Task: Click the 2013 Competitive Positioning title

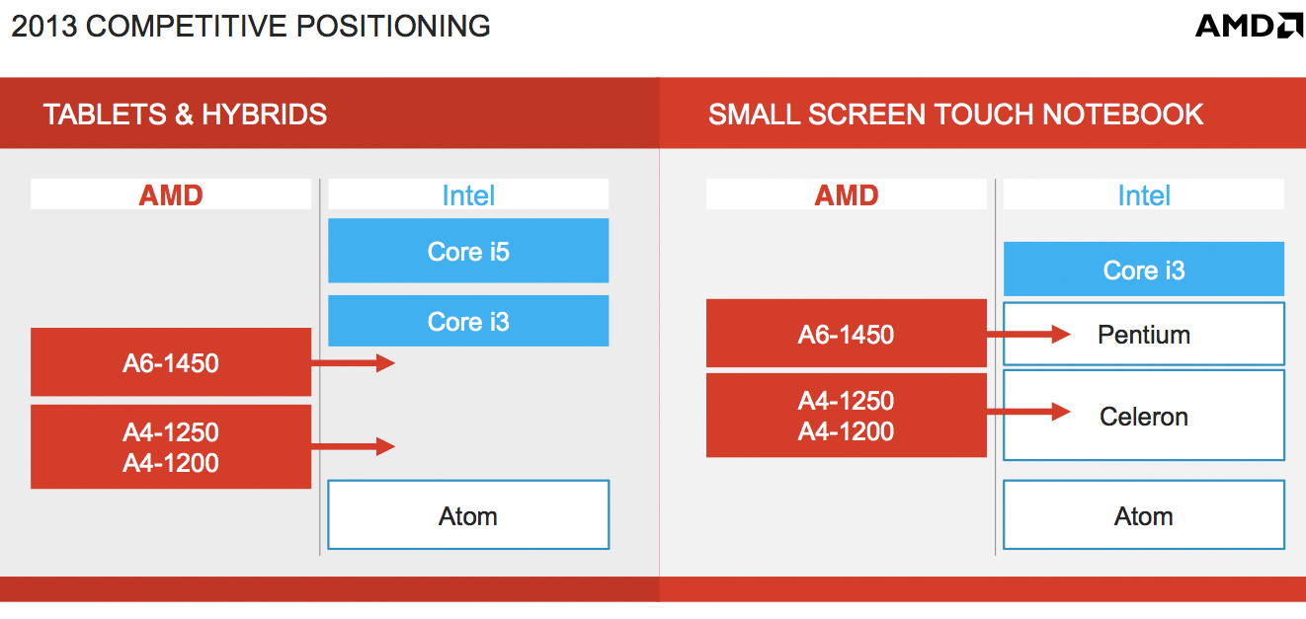Action: pos(251,26)
